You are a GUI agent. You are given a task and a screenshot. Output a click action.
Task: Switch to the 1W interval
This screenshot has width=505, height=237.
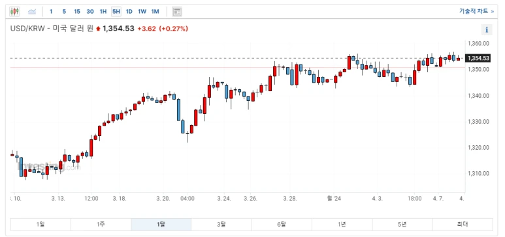tap(142, 12)
